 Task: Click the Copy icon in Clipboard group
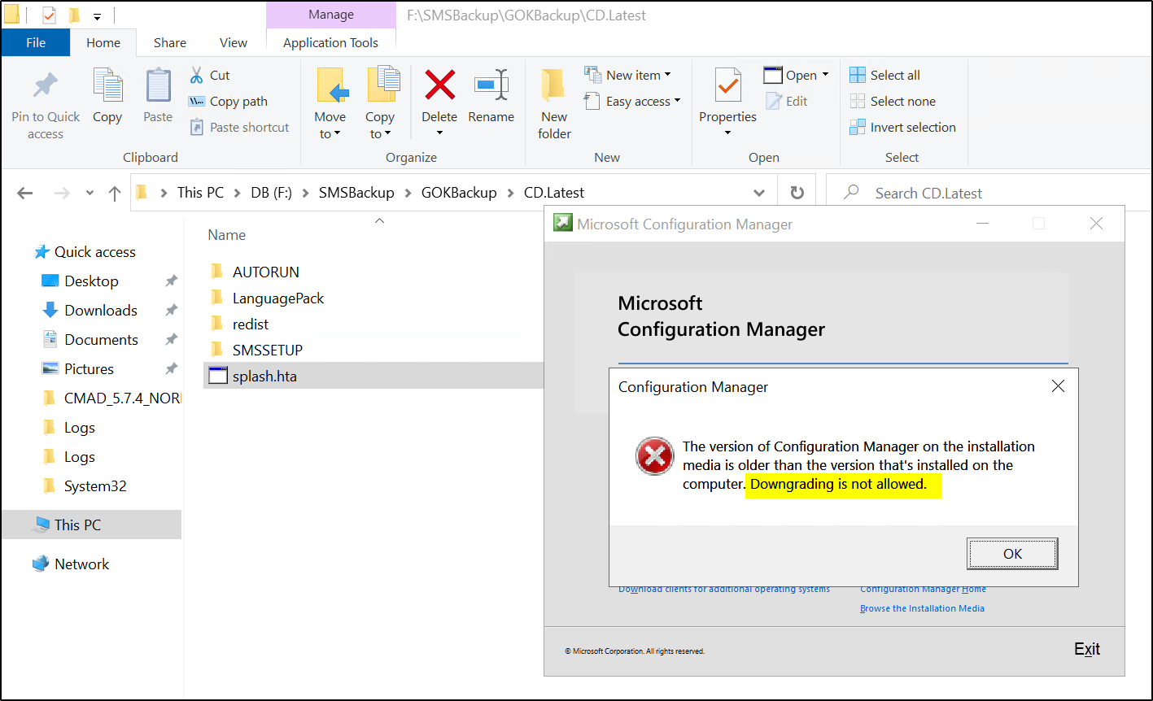click(107, 86)
